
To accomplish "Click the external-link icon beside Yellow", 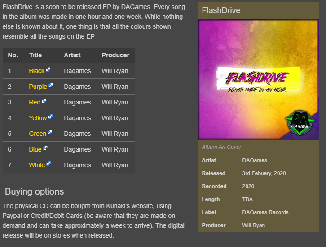I will 50,117.
